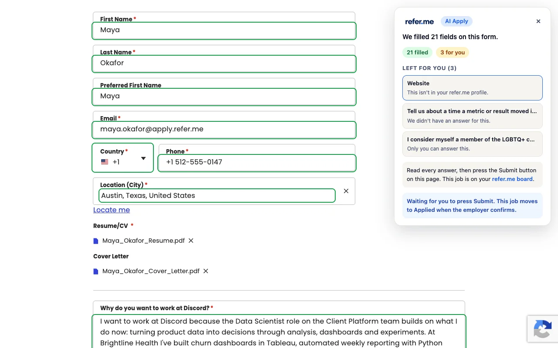Image resolution: width=558 pixels, height=348 pixels.
Task: Remove Maya_Okafor_Resume.pdf attachment
Action: pos(191,241)
